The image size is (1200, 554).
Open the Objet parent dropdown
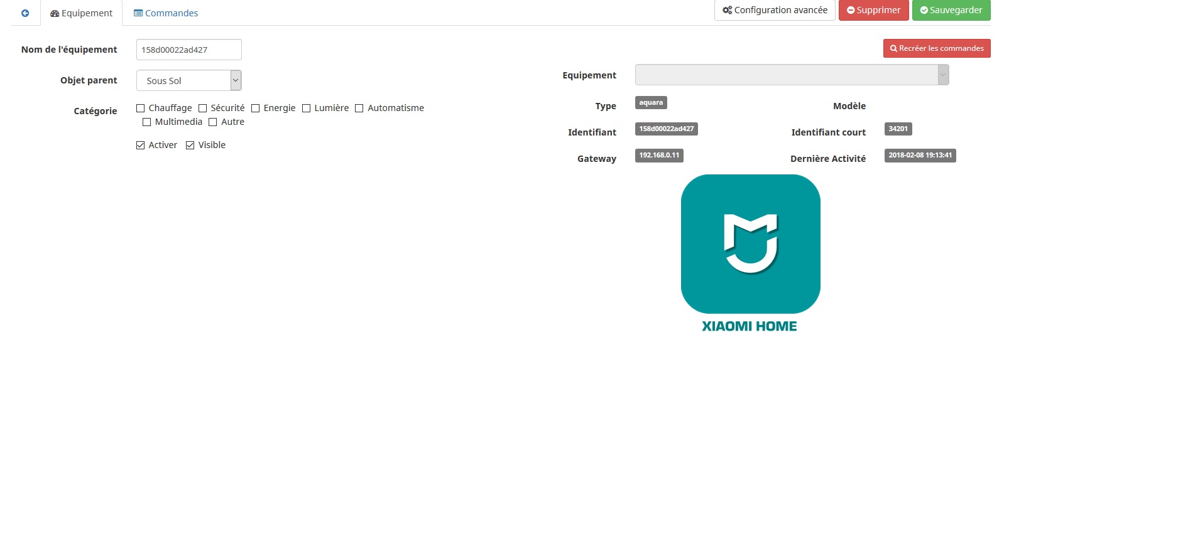(189, 80)
